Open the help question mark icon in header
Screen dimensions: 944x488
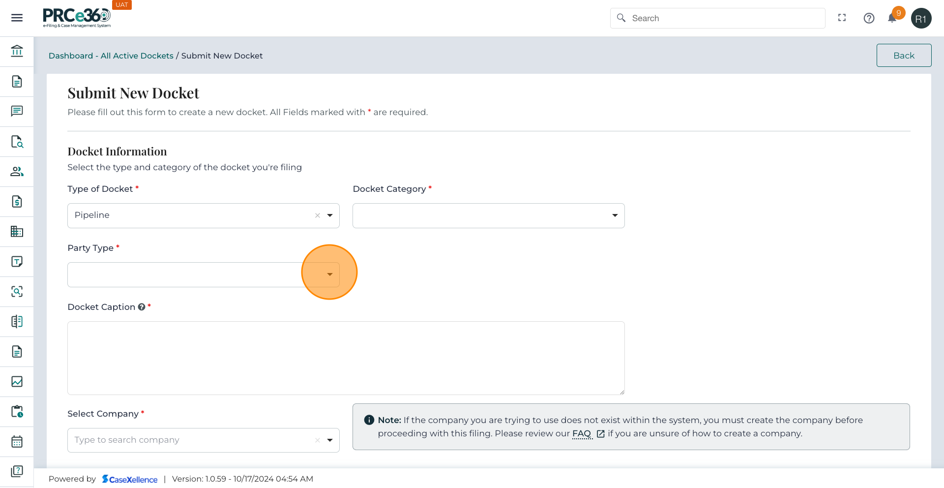point(869,18)
